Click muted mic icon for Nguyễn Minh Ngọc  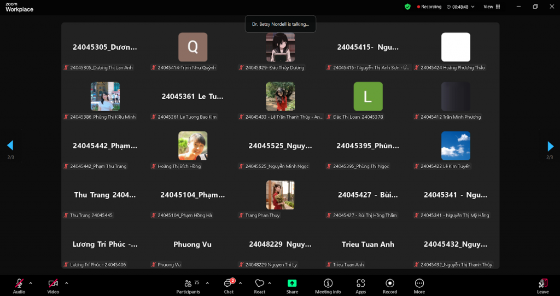click(x=241, y=166)
